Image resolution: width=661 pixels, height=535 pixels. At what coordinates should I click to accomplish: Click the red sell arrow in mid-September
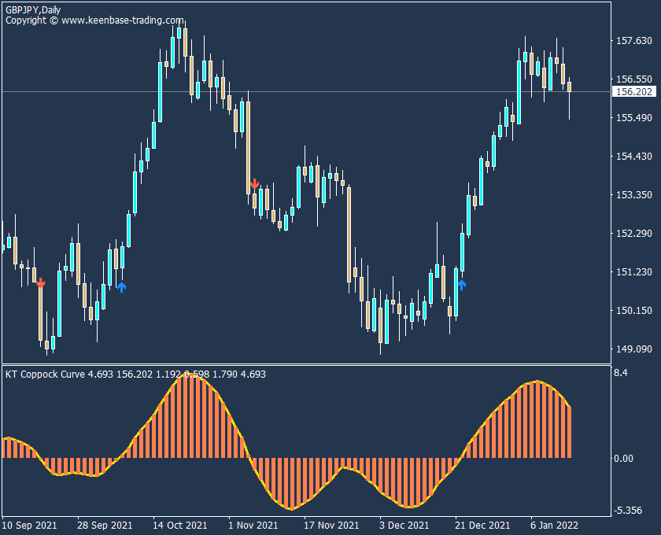[40, 282]
